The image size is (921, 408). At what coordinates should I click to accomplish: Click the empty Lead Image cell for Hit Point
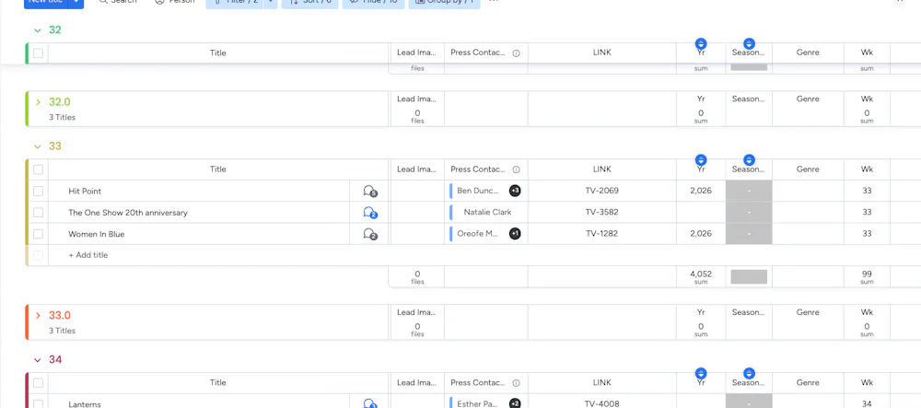coord(417,191)
